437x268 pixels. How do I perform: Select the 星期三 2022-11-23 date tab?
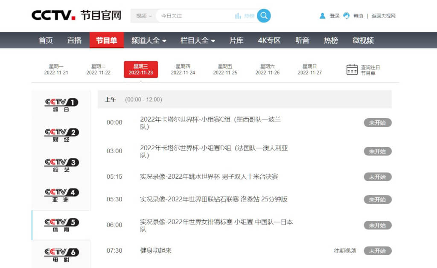click(141, 69)
